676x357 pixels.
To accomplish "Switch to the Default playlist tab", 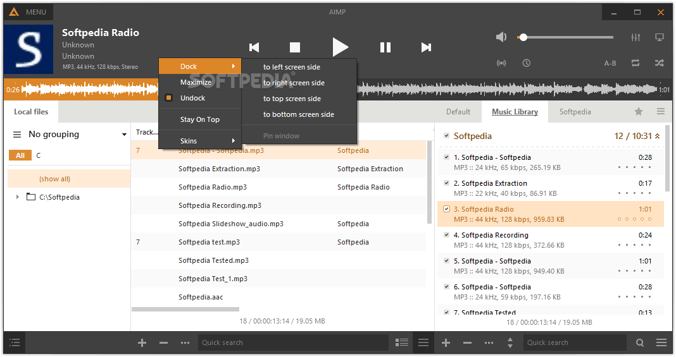I will (x=458, y=112).
